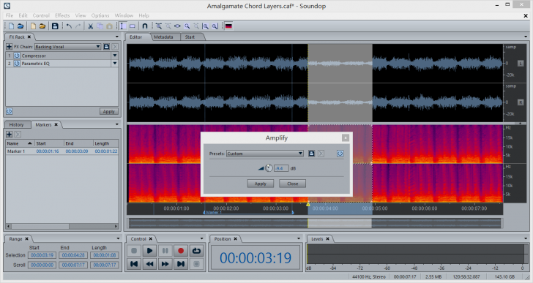Open the Amplify Presets Custom dropdown
This screenshot has width=533, height=283.
point(265,154)
